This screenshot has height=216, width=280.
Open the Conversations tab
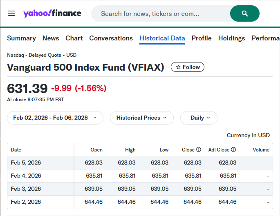111,38
